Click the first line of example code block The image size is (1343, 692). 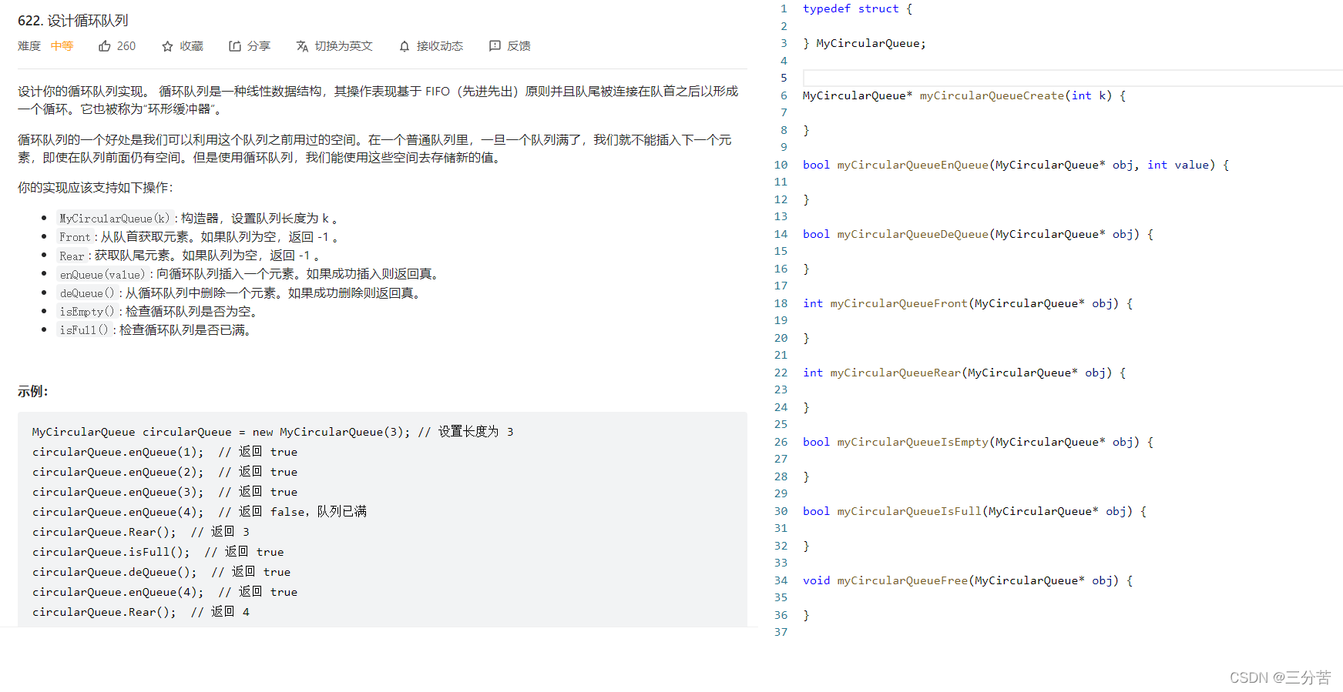[272, 432]
